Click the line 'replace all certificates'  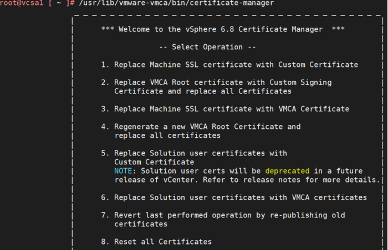tap(167, 136)
